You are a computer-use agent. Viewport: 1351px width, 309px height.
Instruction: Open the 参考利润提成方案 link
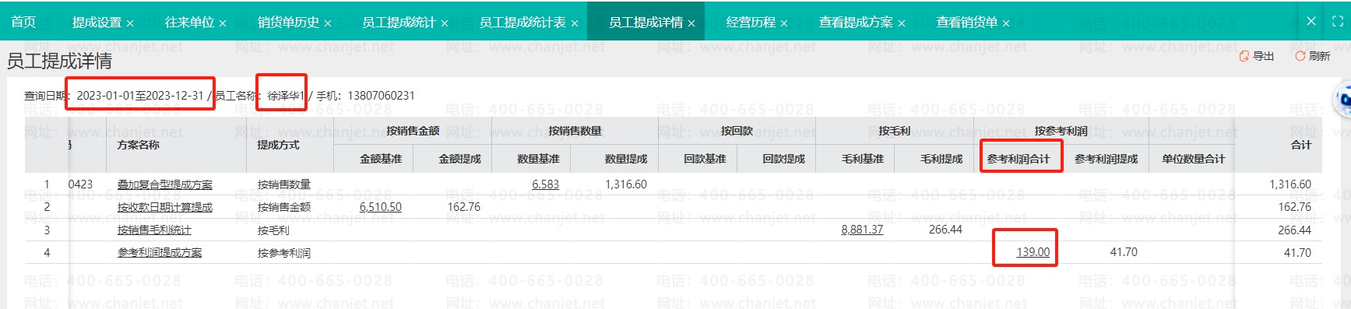(160, 252)
